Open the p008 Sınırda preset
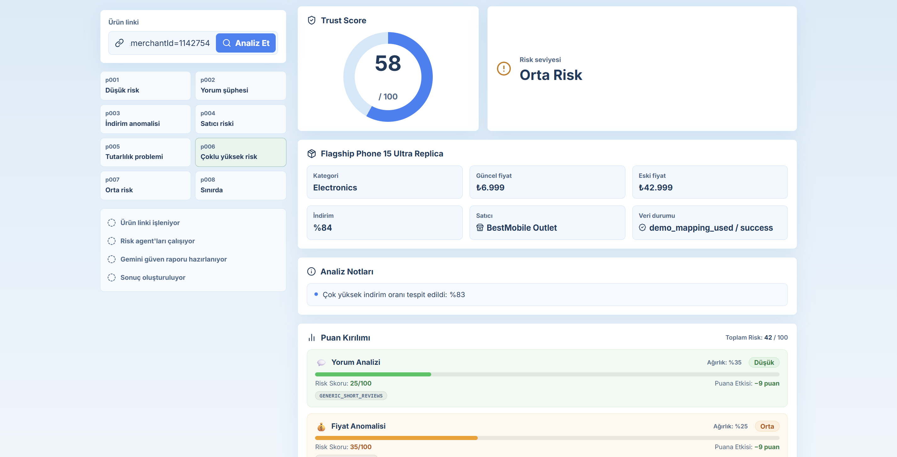This screenshot has width=897, height=457. coord(240,185)
